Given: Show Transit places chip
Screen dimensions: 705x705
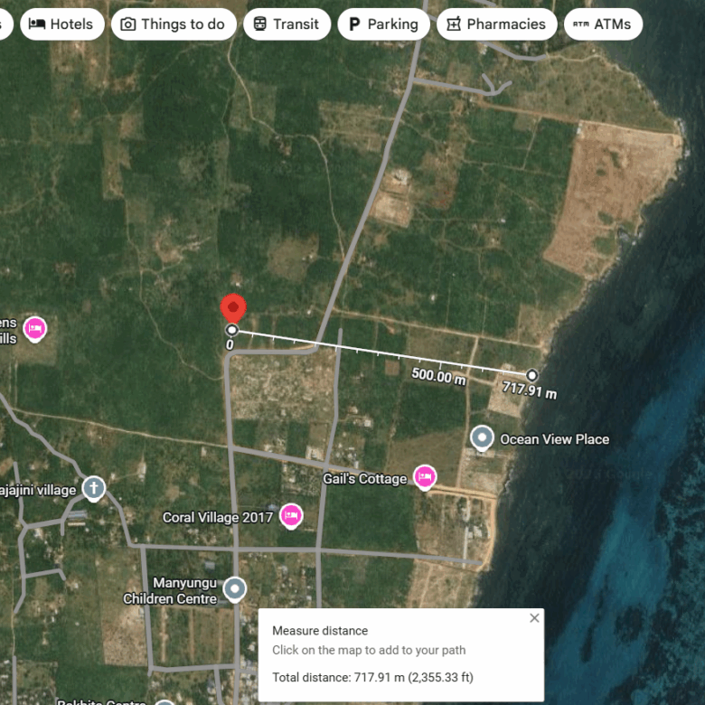Looking at the screenshot, I should pyautogui.click(x=287, y=23).
